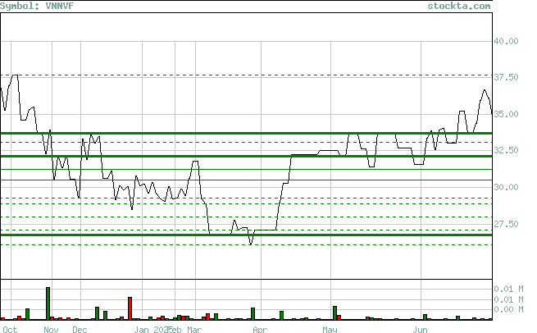Click the 35.00 price axis label
This screenshot has width=537, height=333.
pyautogui.click(x=506, y=114)
